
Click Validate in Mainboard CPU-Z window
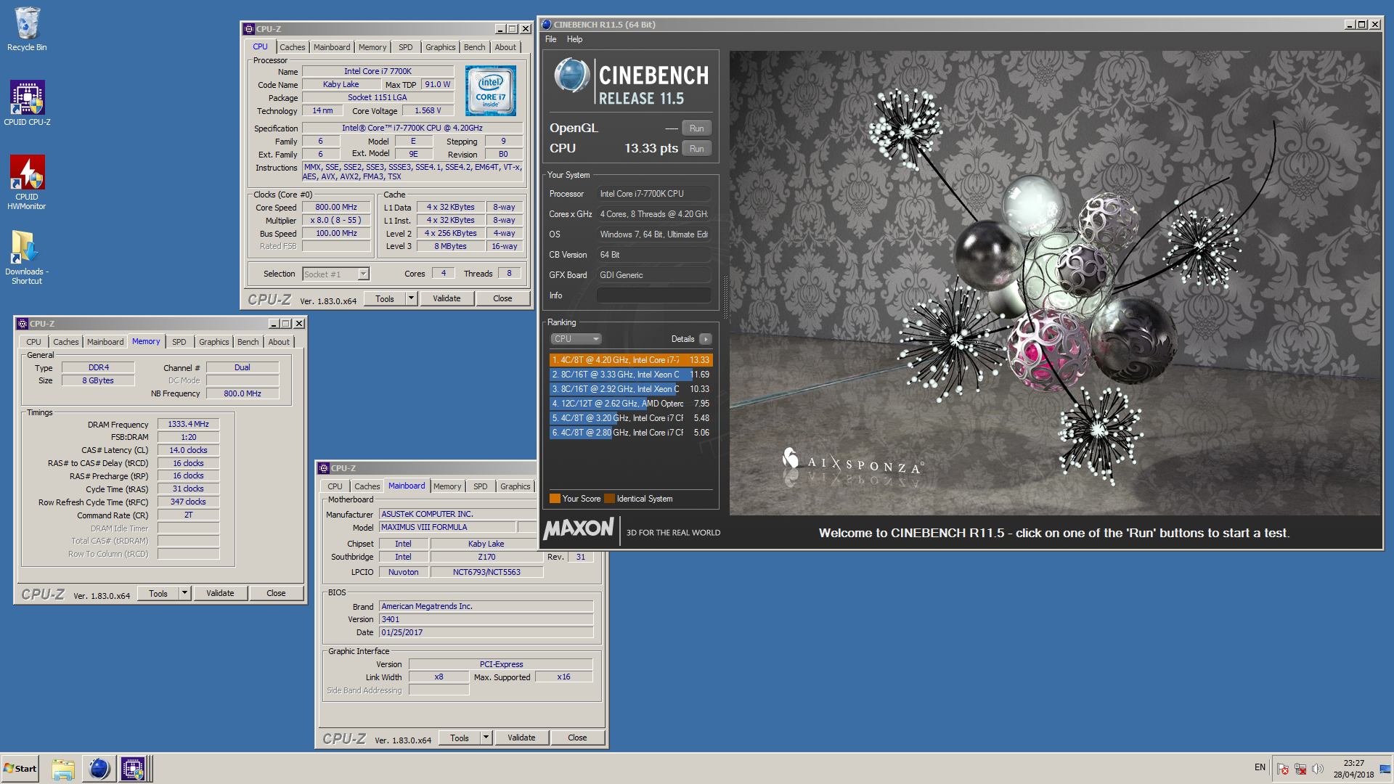[x=521, y=738]
